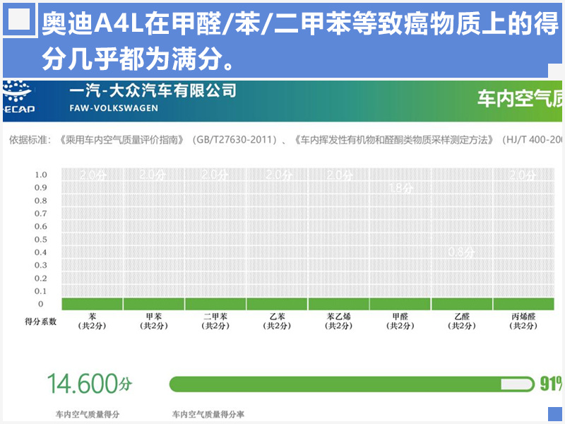The width and height of the screenshot is (565, 424).
Task: Click the 苯乙烯 (共2分) category label
Action: pos(339,322)
